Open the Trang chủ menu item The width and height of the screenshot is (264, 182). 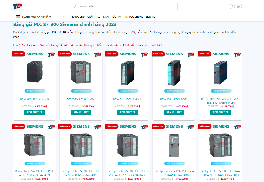(x=78, y=17)
